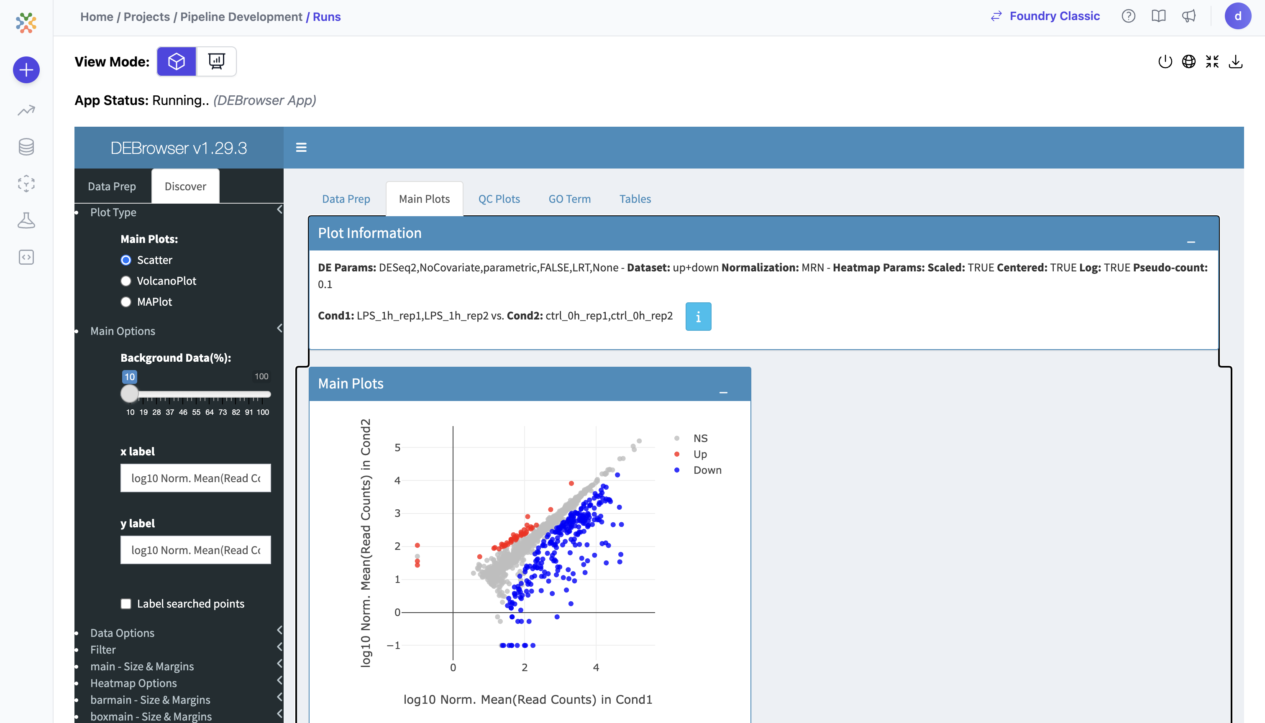1265x723 pixels.
Task: Open the database sidebar icon
Action: (x=26, y=146)
